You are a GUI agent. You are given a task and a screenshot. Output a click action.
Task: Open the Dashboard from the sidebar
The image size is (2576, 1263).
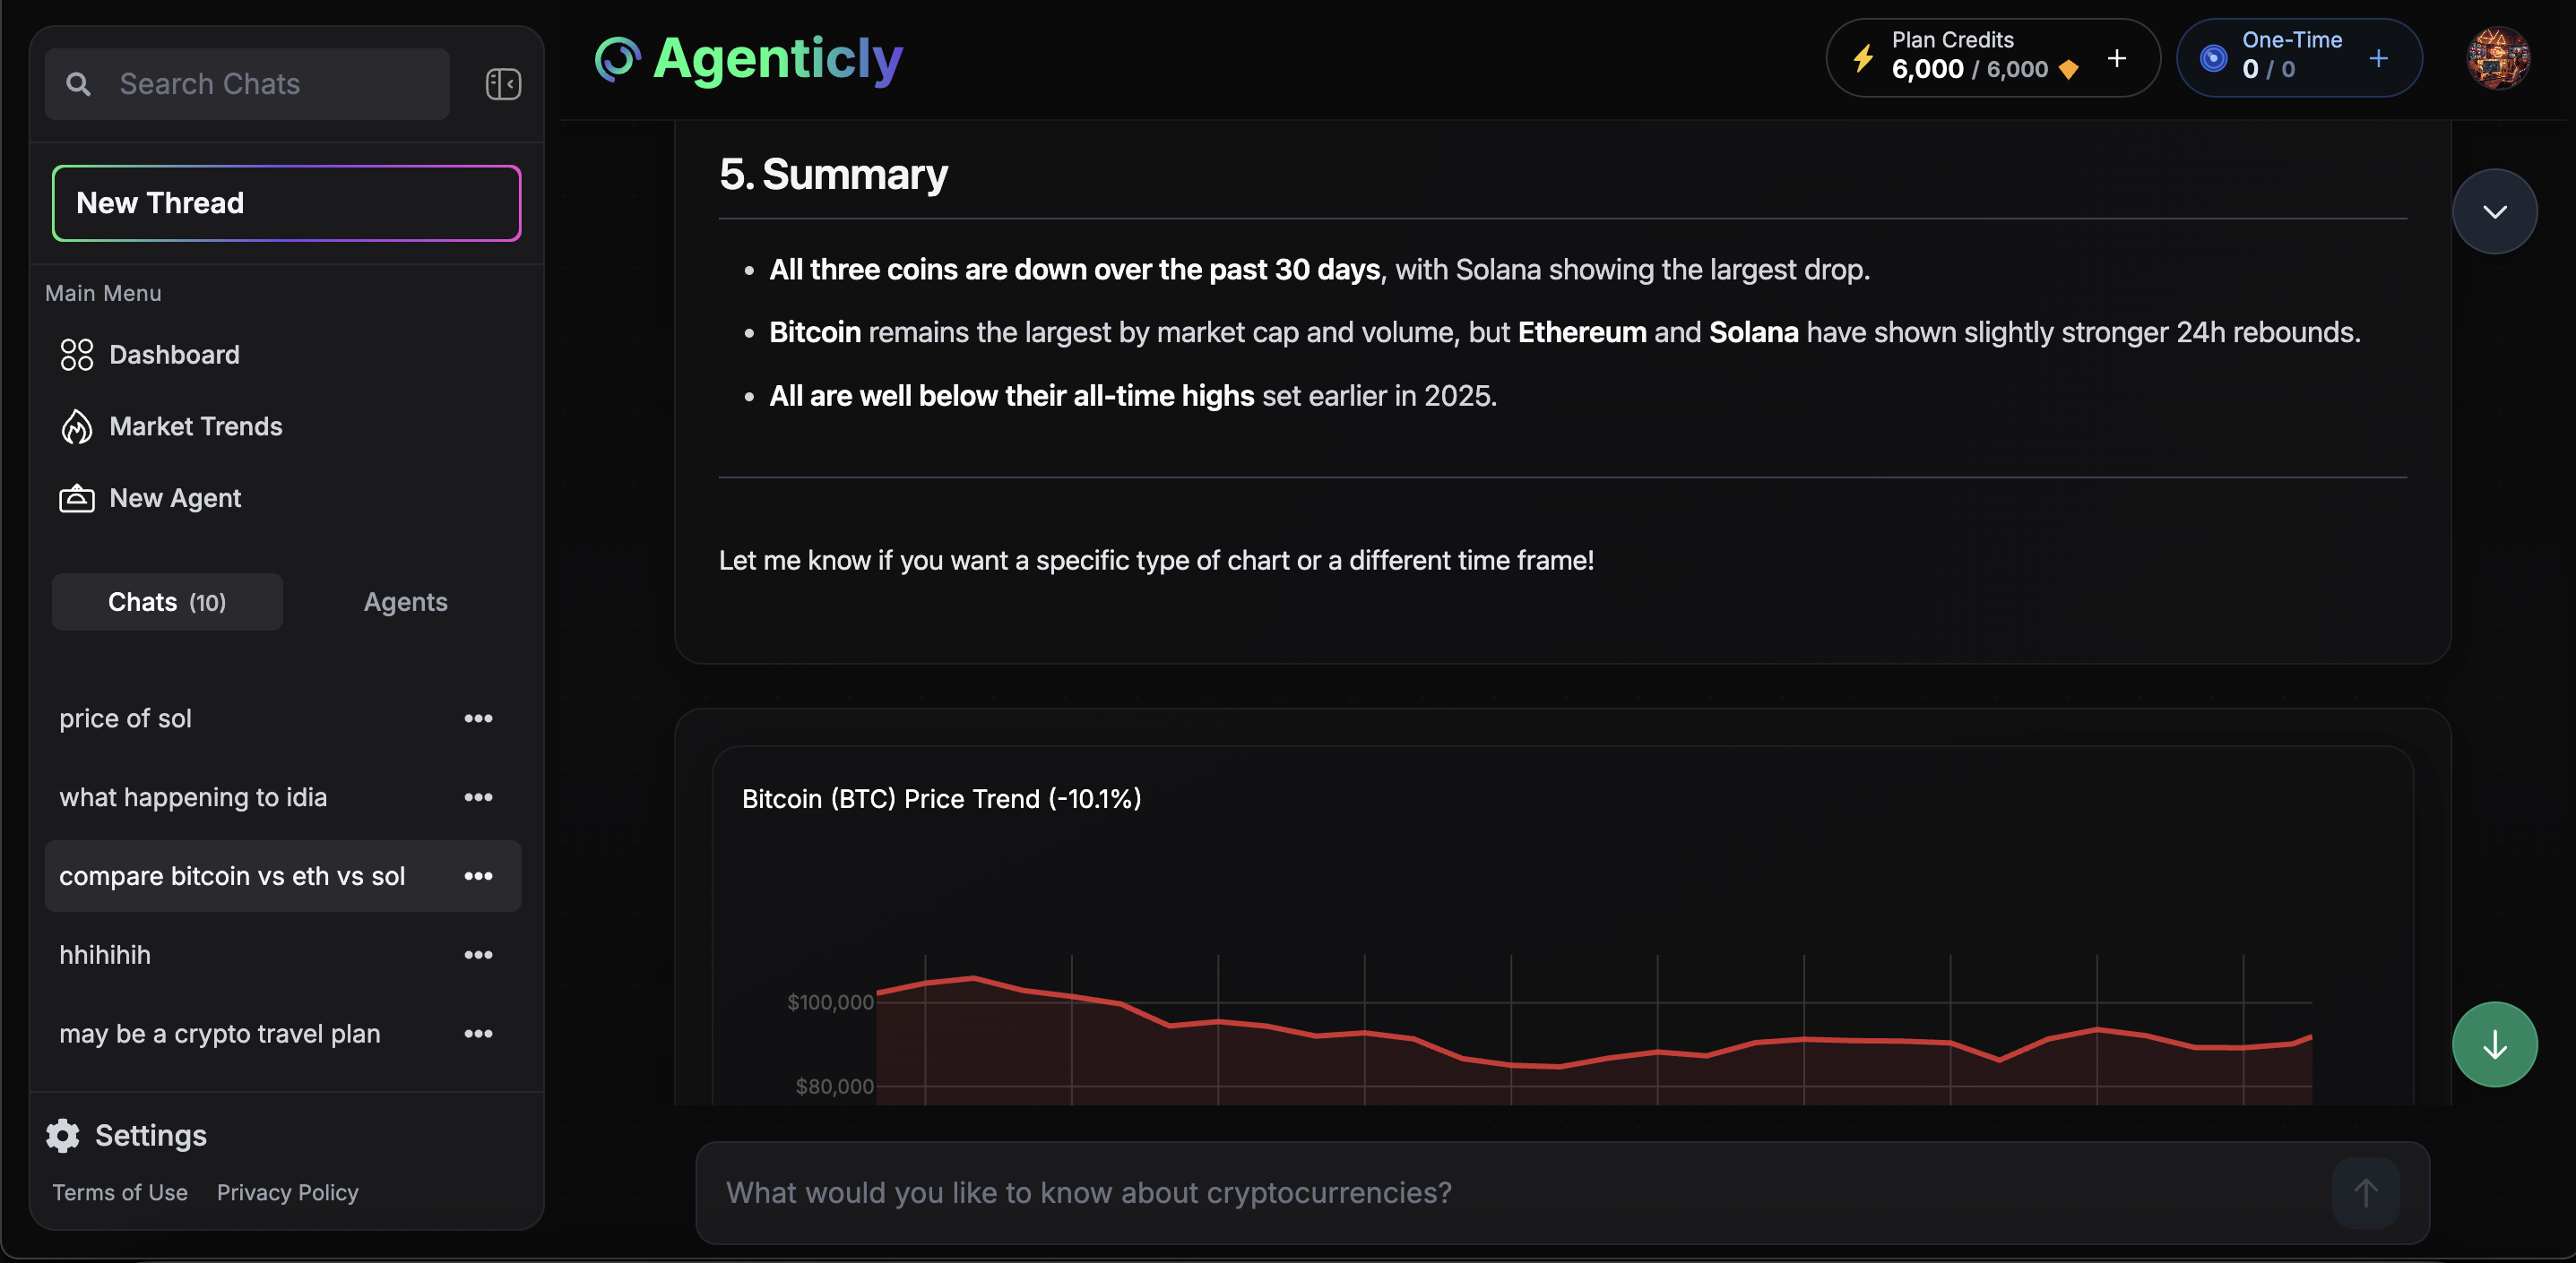pyautogui.click(x=174, y=354)
